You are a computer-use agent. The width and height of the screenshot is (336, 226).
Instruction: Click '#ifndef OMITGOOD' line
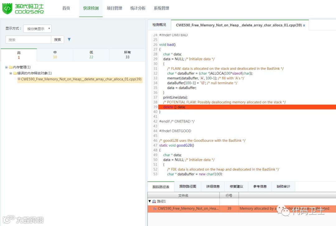click(175, 131)
